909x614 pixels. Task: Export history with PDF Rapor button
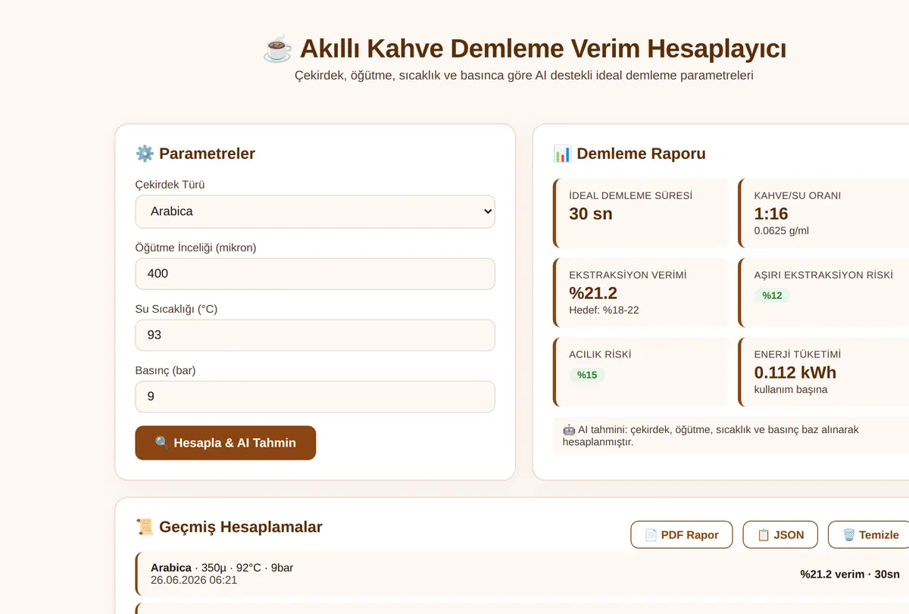click(x=681, y=535)
